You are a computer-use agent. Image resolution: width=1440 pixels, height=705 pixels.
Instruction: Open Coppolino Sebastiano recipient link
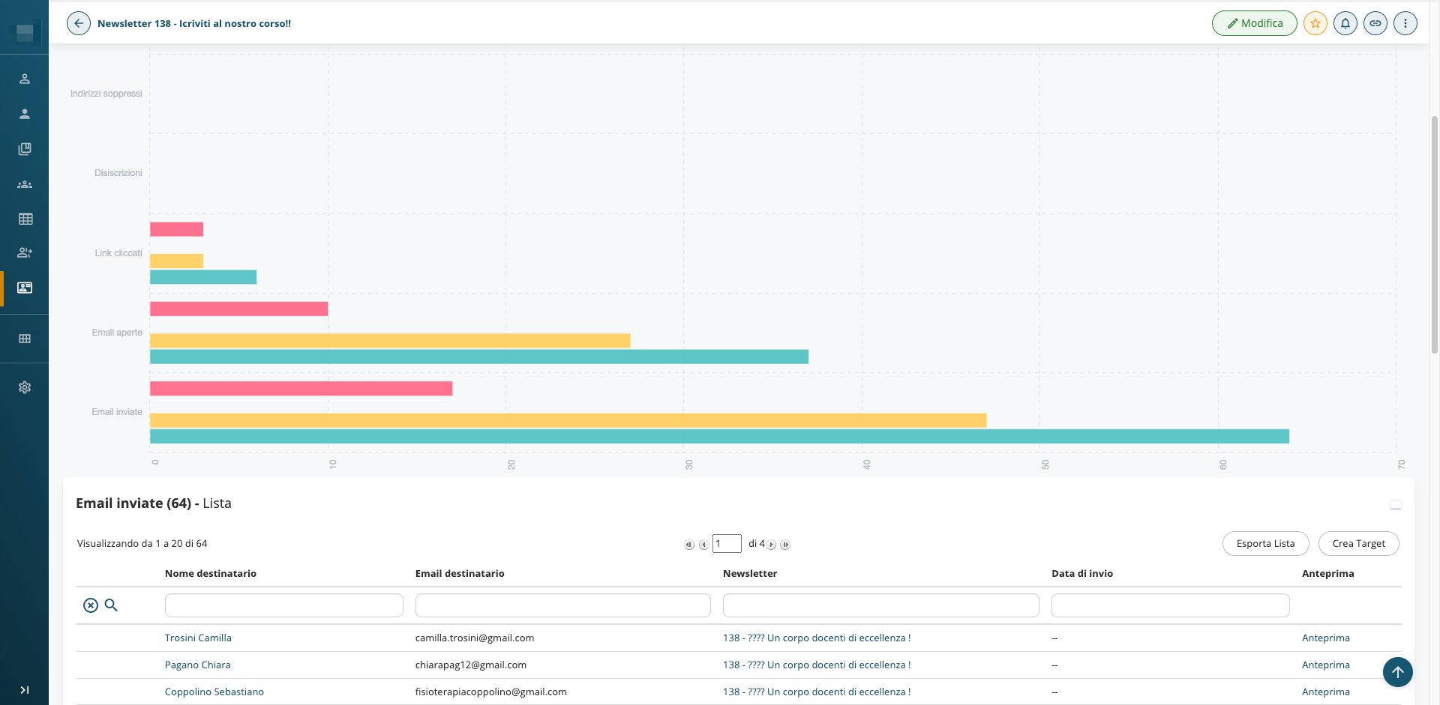tap(214, 692)
